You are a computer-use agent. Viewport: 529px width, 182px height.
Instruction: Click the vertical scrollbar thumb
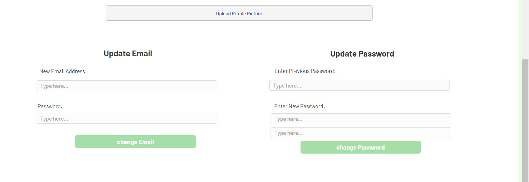[x=525, y=121]
